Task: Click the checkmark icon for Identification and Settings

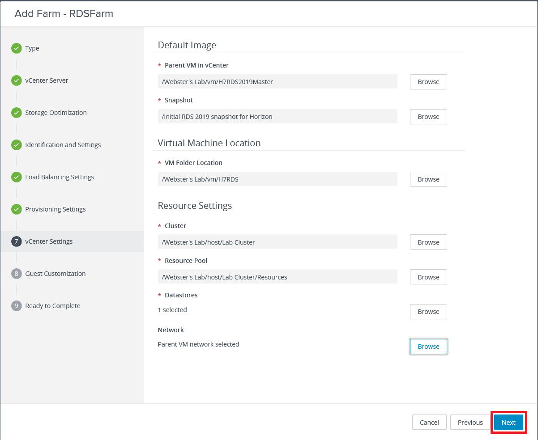Action: 17,145
